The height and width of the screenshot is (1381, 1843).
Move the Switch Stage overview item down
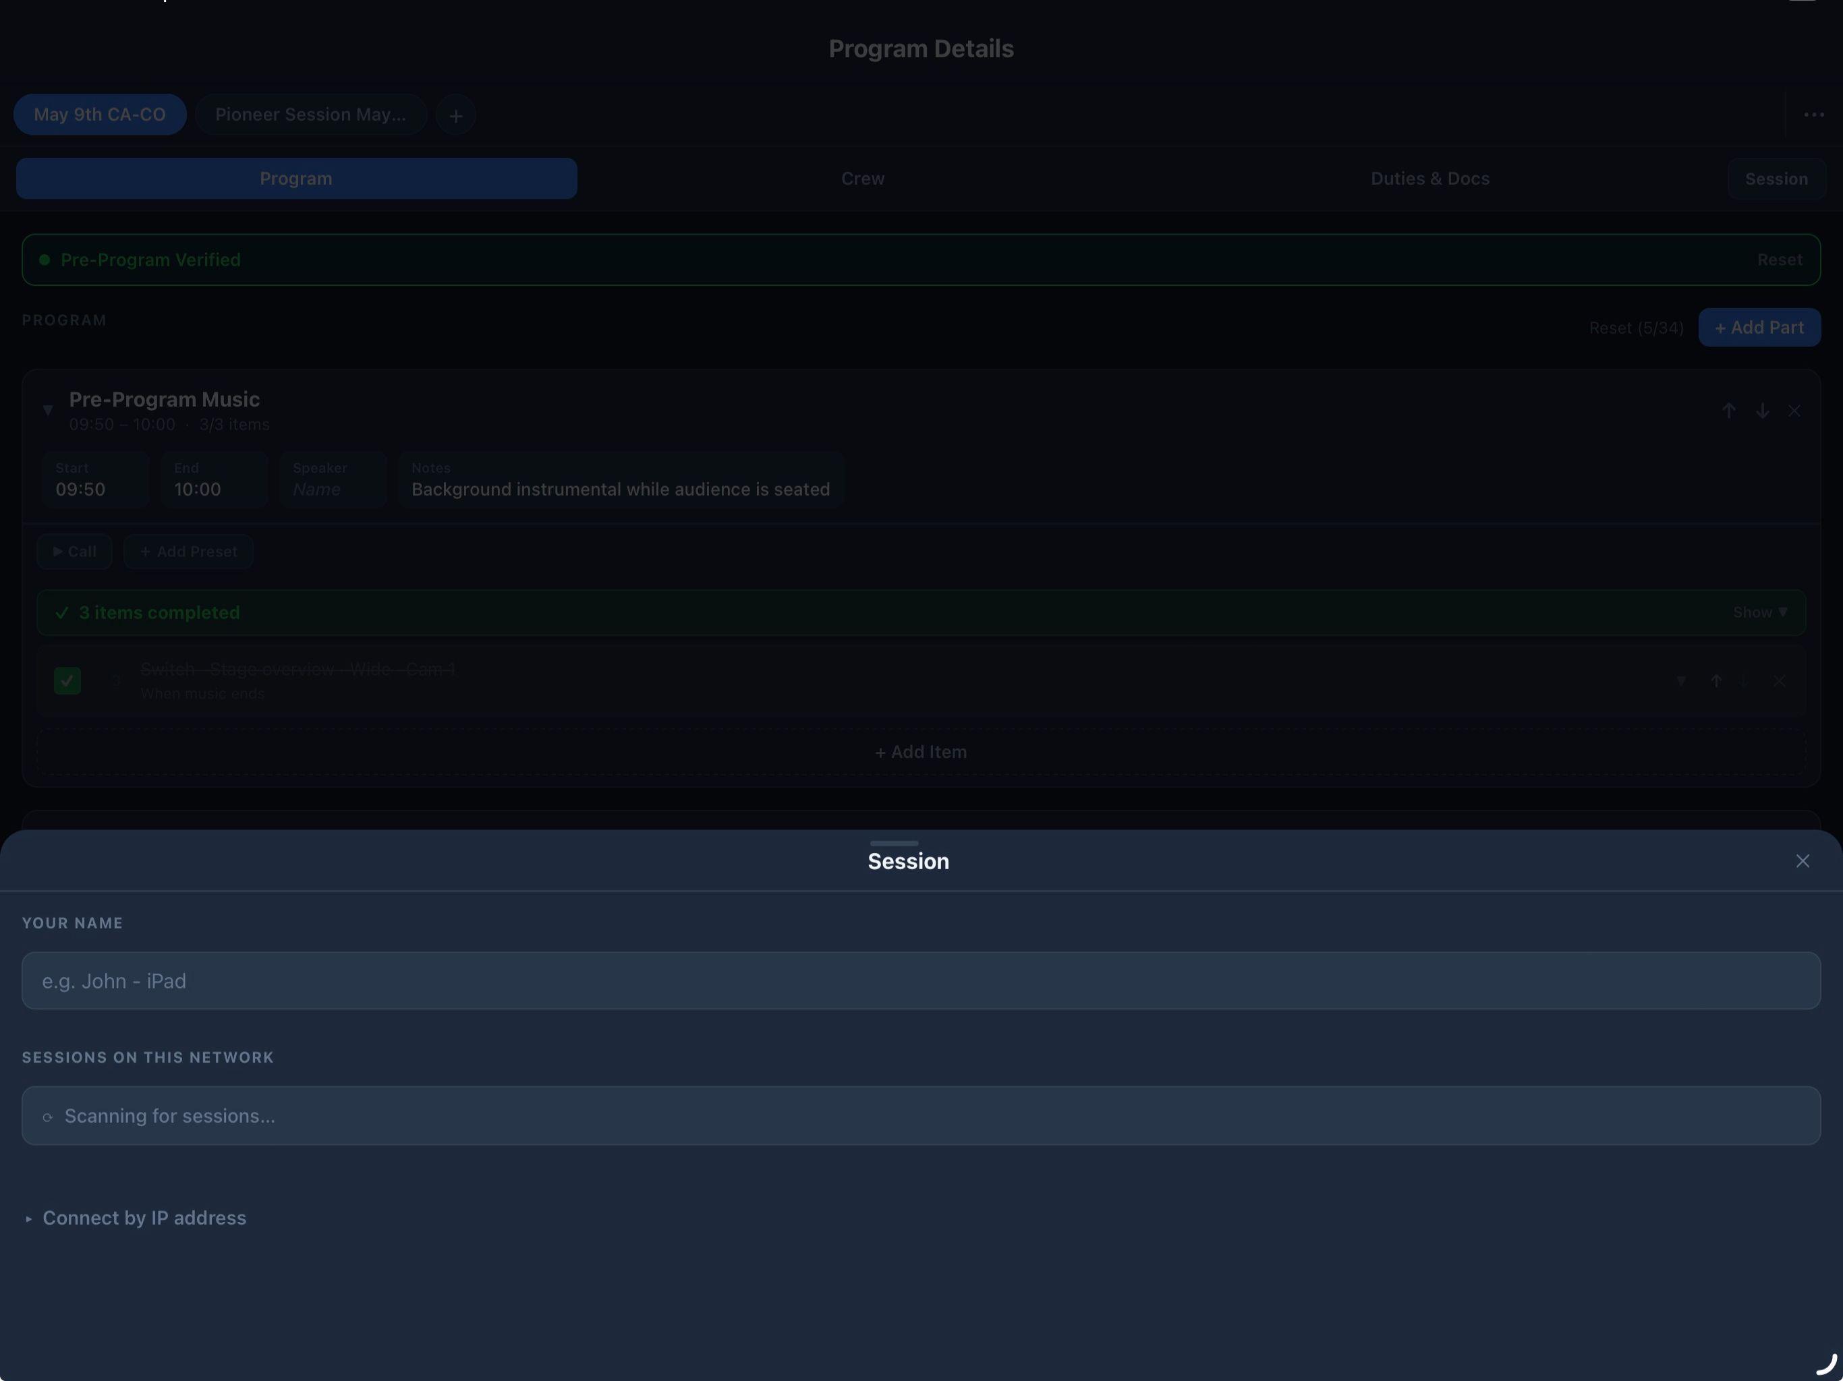click(1743, 680)
